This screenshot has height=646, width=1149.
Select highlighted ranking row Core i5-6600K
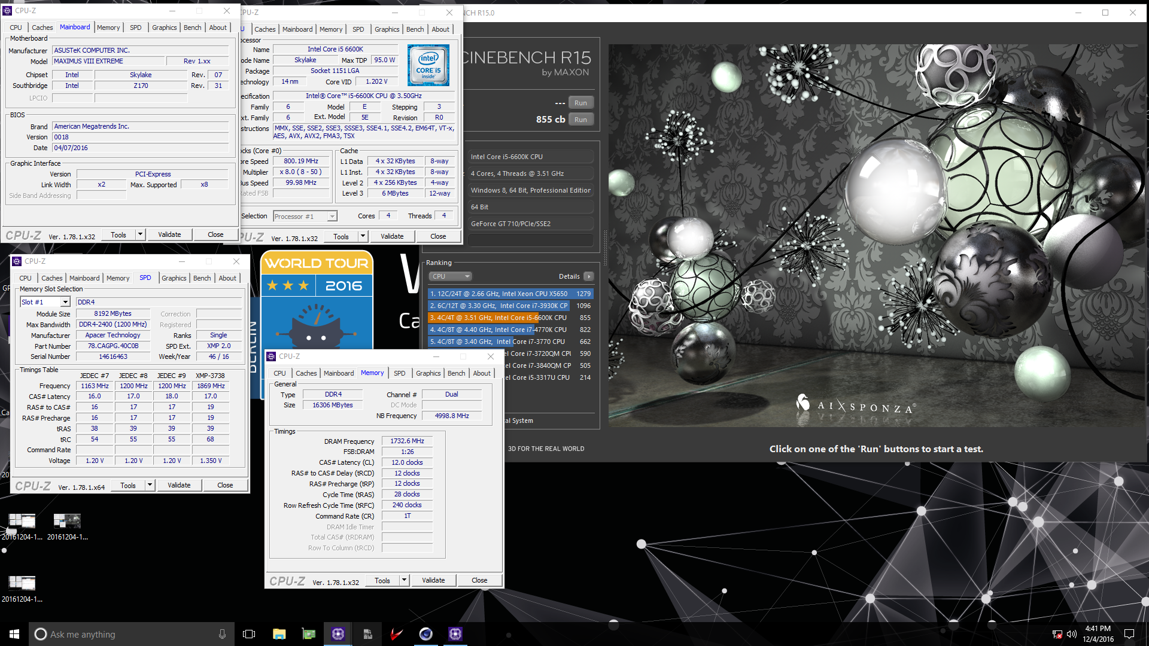[510, 318]
